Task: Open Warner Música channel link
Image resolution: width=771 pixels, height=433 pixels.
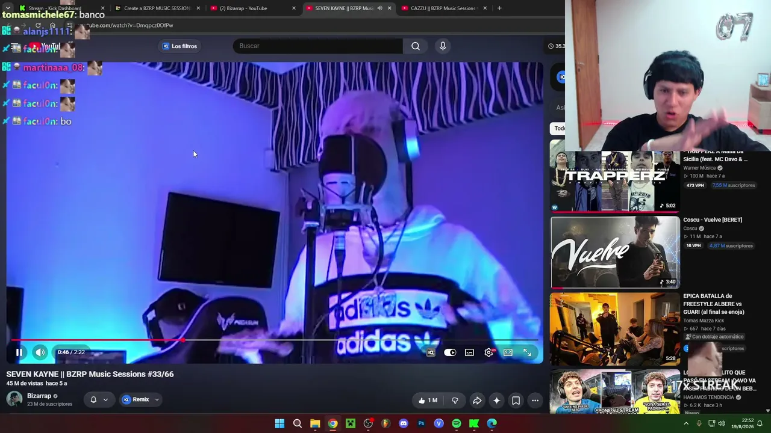Action: coord(699,168)
